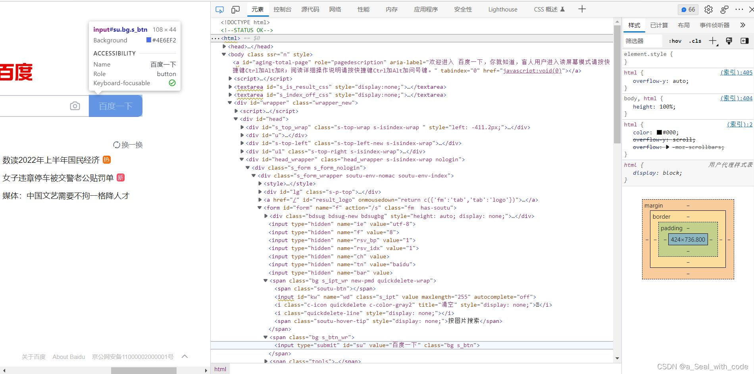754x374 pixels.
Task: Open DevTools settings gear
Action: pyautogui.click(x=708, y=10)
